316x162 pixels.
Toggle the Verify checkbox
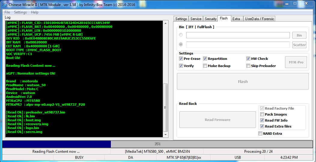pyautogui.click(x=181, y=66)
